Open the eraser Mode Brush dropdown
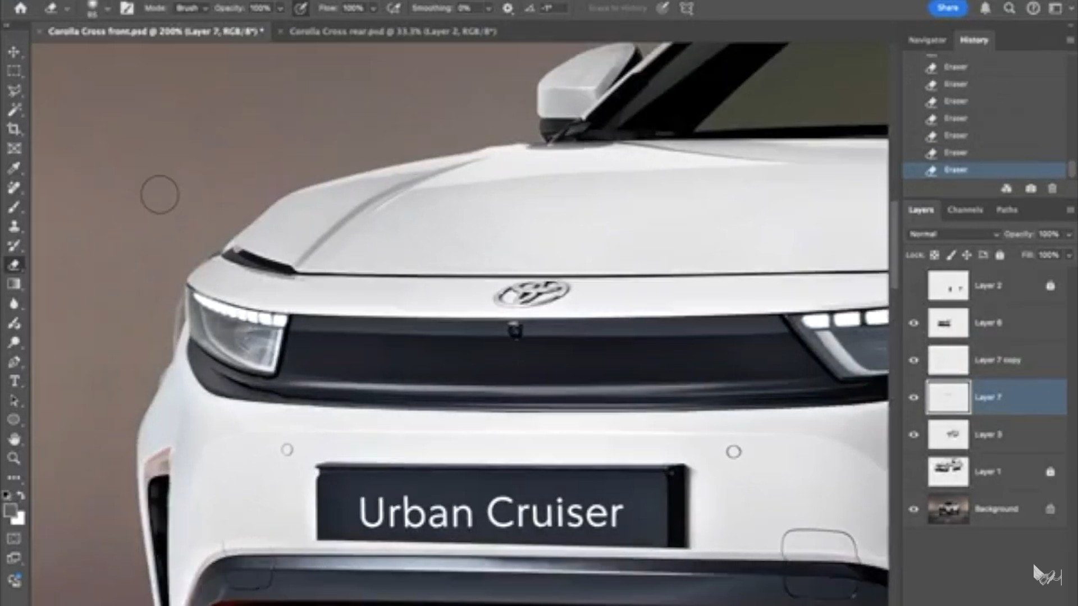The width and height of the screenshot is (1078, 606). tap(192, 8)
